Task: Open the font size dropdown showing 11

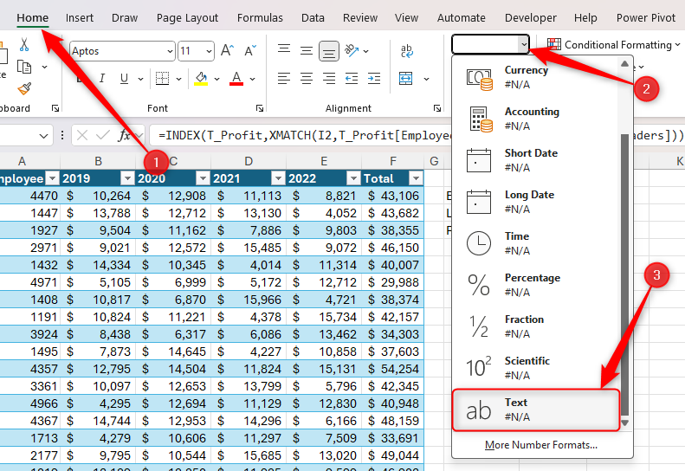Action: [208, 51]
